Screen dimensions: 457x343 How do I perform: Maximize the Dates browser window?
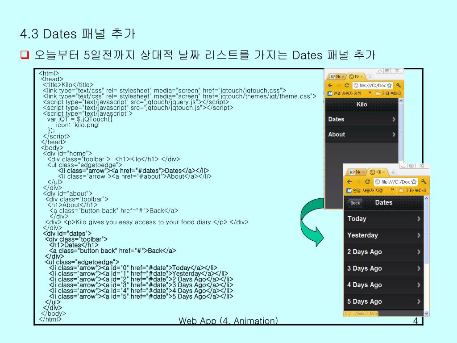[411, 166]
